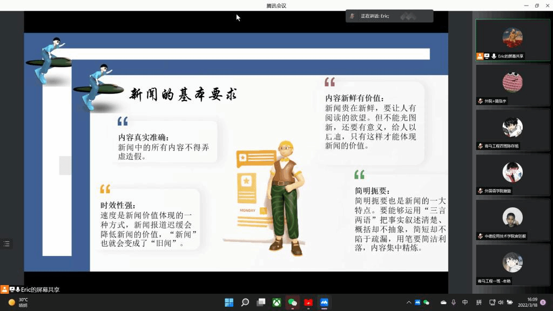Open Tencent Meeting from the taskbar
The height and width of the screenshot is (311, 553).
click(324, 302)
